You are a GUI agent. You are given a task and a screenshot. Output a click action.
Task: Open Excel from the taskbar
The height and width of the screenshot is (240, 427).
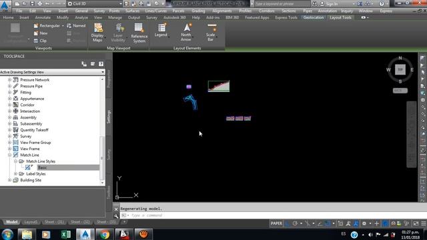(x=65, y=234)
